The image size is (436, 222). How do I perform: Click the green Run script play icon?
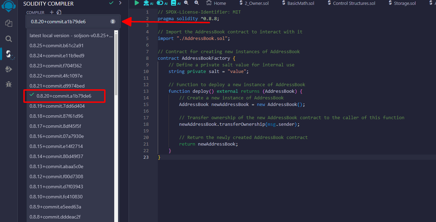(137, 3)
